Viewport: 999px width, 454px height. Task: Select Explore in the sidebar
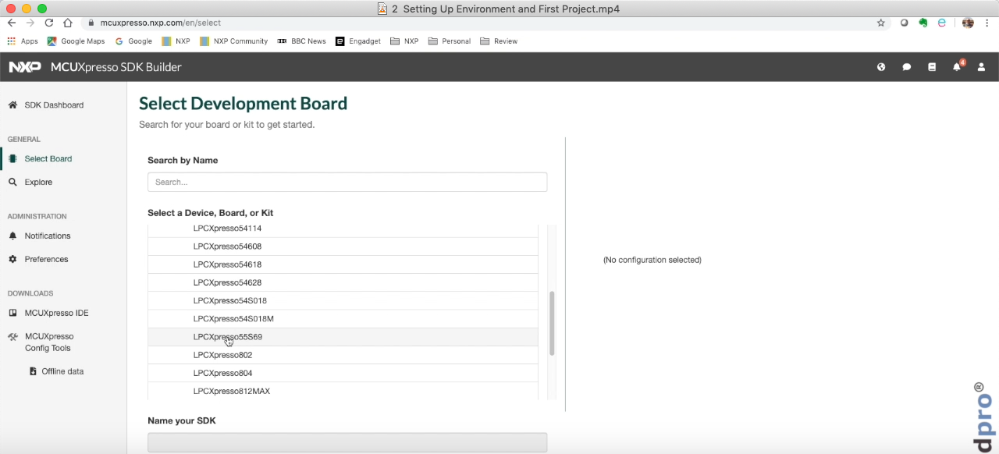[x=38, y=183]
